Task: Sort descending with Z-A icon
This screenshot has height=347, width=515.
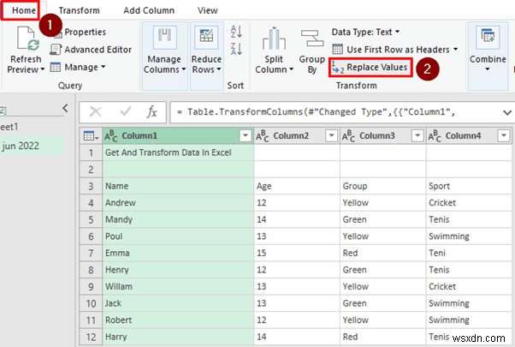Action: (x=236, y=50)
